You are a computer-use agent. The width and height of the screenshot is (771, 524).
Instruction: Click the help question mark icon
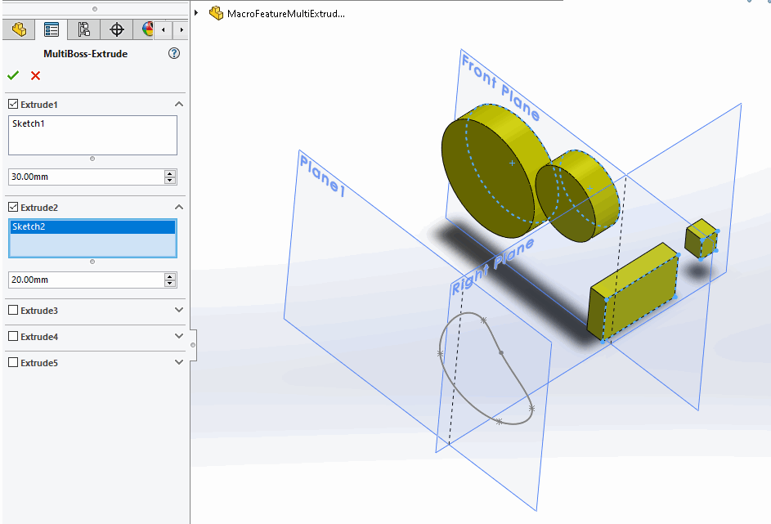click(x=174, y=54)
